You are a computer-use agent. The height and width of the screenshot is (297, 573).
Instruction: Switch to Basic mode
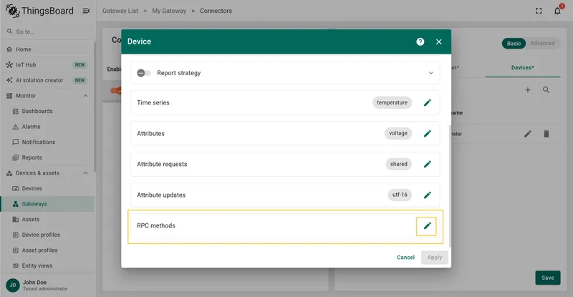click(x=514, y=44)
